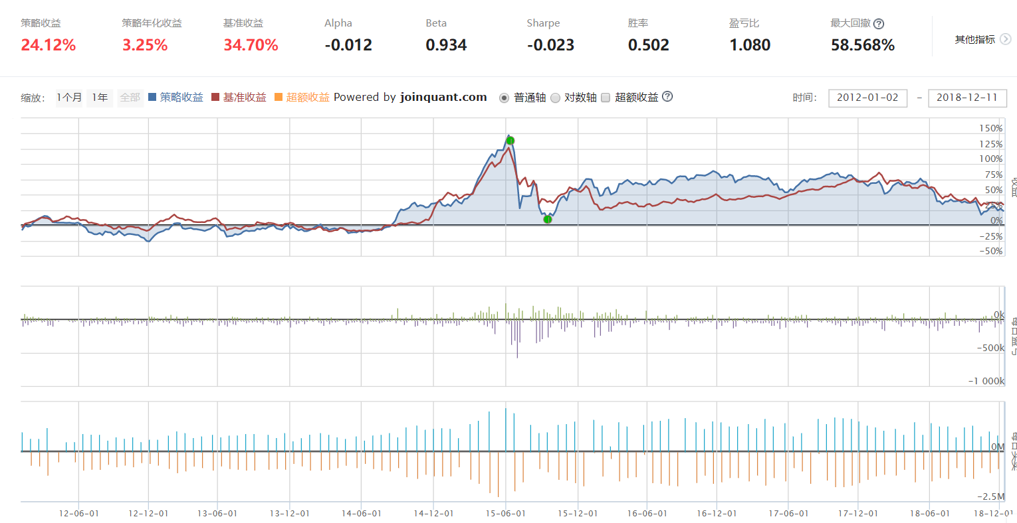
Task: Toggle blue 策略收益 legend swatch
Action: point(152,97)
